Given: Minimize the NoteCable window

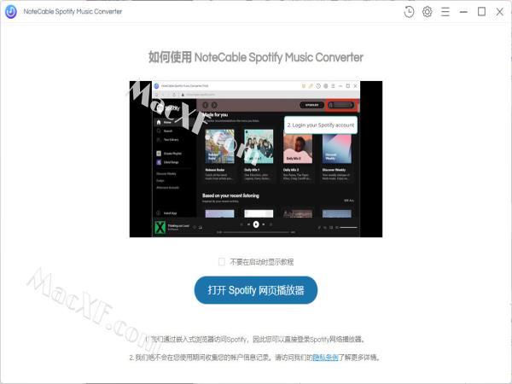Looking at the screenshot, I should pyautogui.click(x=463, y=12).
